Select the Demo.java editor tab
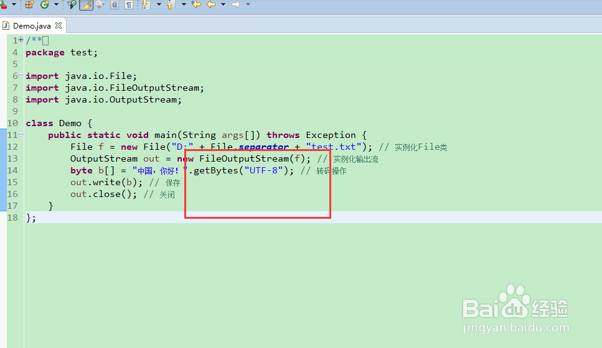602x348 pixels. pos(32,25)
